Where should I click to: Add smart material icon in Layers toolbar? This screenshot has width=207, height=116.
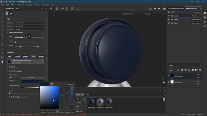pos(193,70)
